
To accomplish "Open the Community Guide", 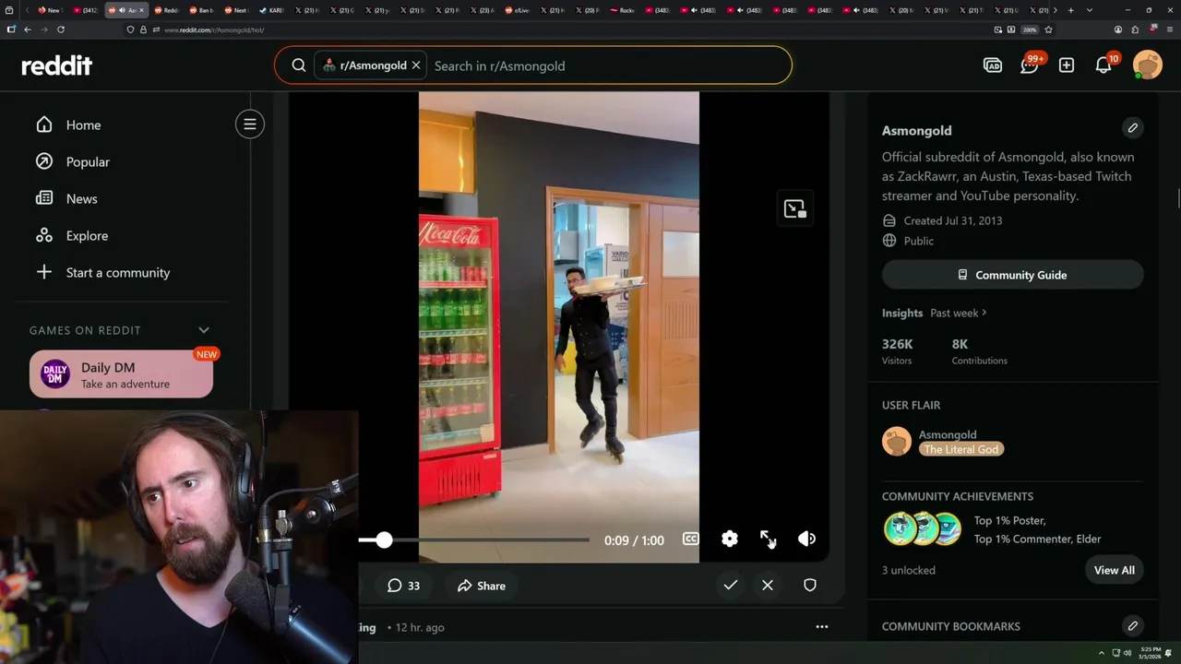I will point(1012,275).
